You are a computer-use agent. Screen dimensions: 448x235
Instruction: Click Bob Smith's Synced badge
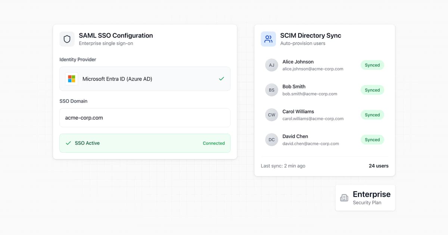coord(372,90)
